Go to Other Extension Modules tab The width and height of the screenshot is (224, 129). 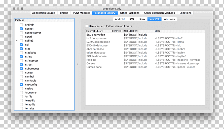[x=159, y=13]
